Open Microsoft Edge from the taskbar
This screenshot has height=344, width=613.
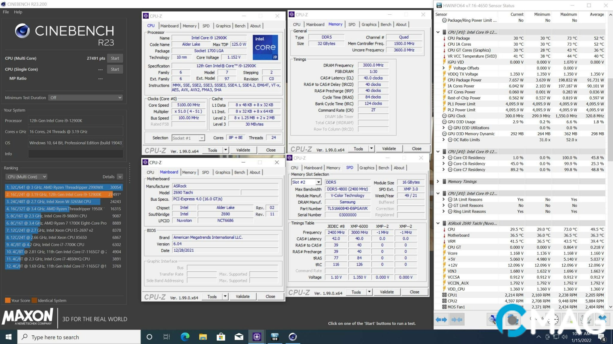185,337
